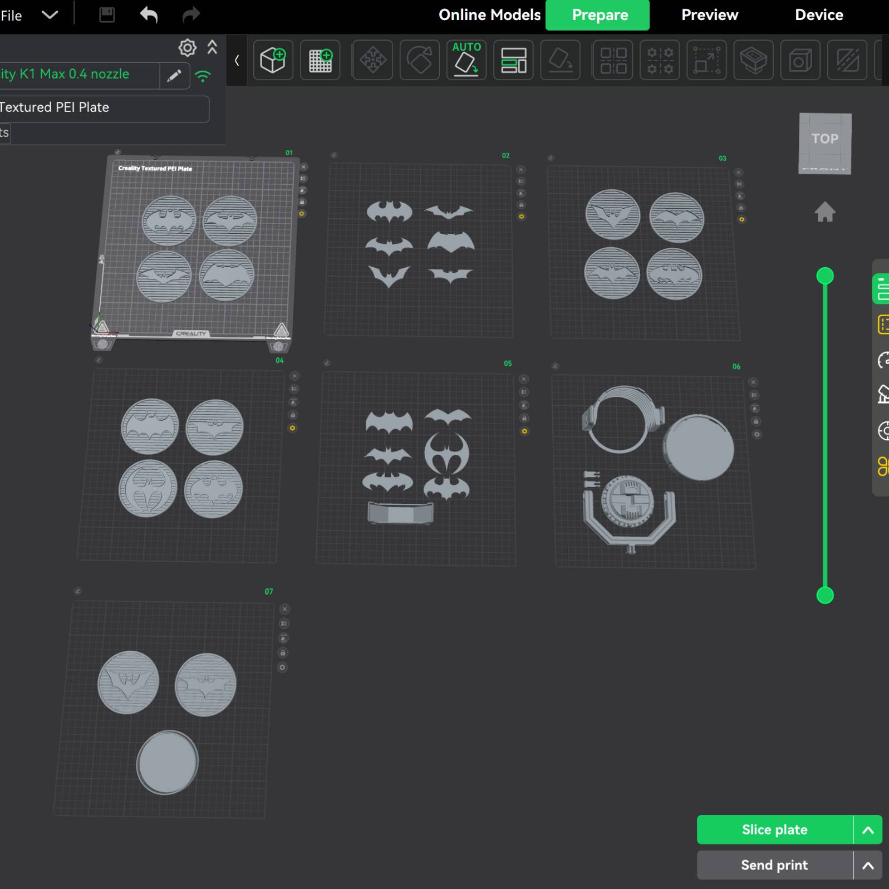
Task: Toggle the lock on plate 01
Action: coord(302,202)
